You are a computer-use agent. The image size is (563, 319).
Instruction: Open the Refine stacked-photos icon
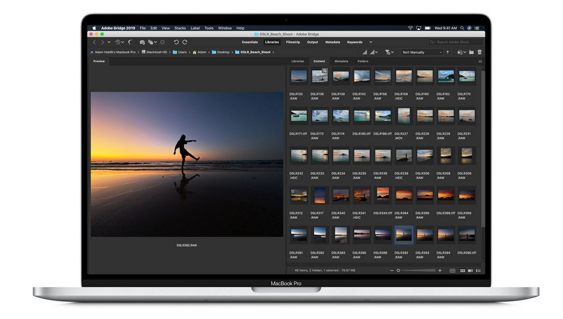pos(151,42)
